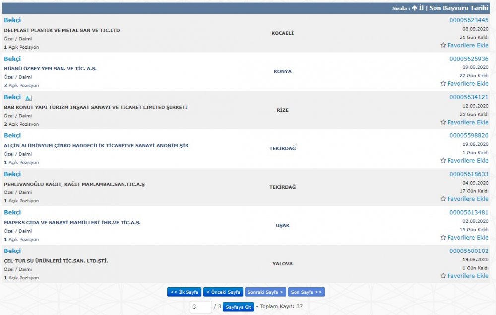
Task: Click the star icon on the Yalova listing
Action: [x=443, y=276]
